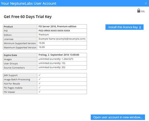Click the Source Connectors label
Image resolution: width=149 pixels, height=121 pixels.
point(14,68)
